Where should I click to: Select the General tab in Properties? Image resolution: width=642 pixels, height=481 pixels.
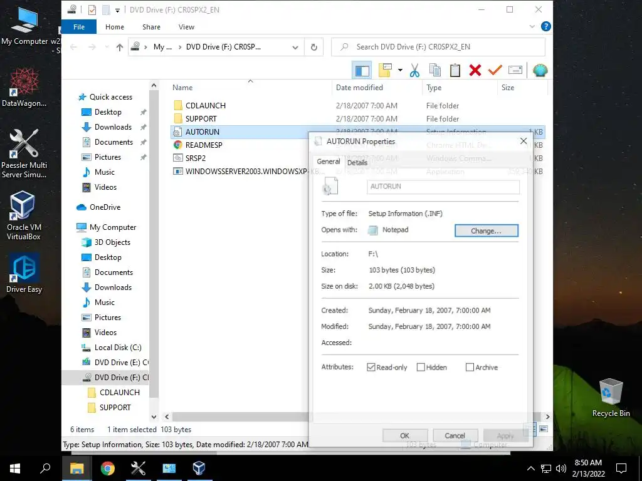[x=329, y=162]
